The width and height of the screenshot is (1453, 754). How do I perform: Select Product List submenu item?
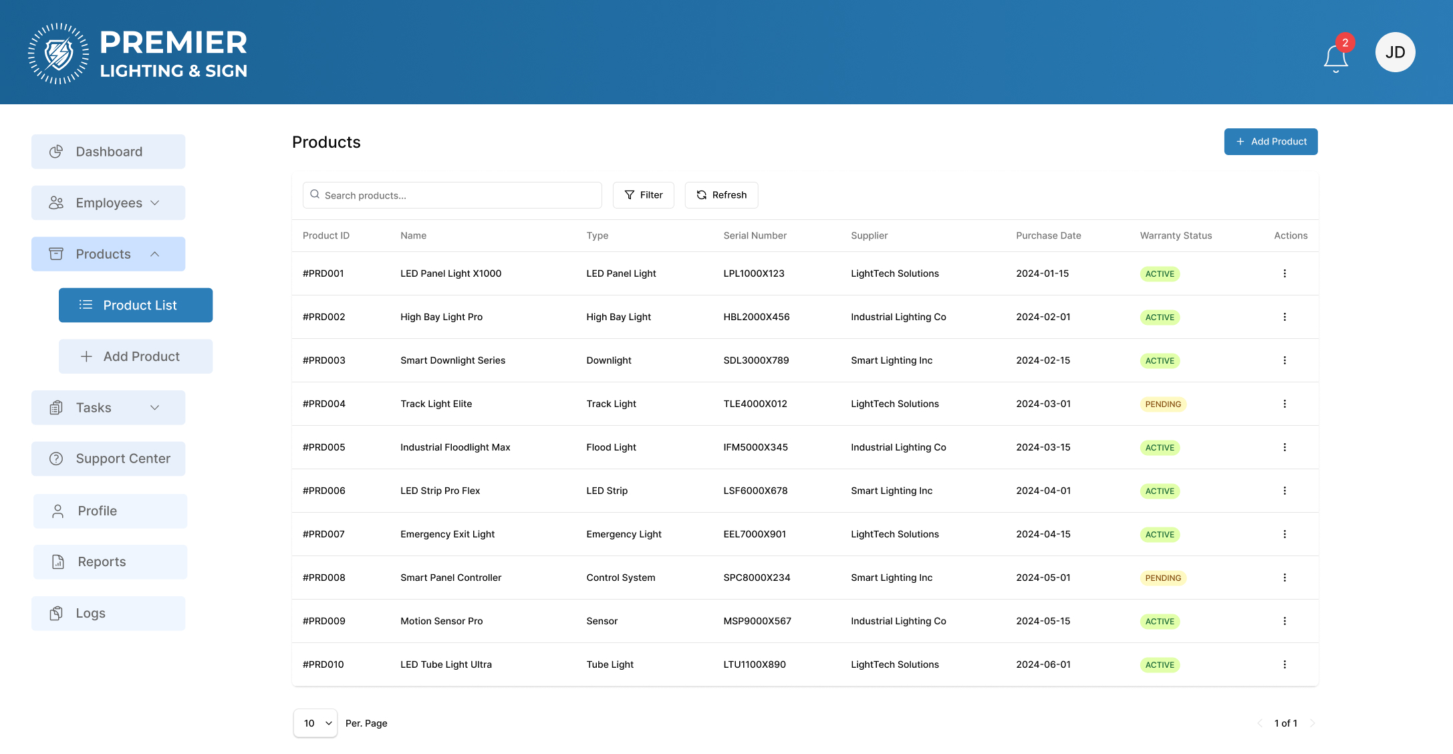coord(136,305)
